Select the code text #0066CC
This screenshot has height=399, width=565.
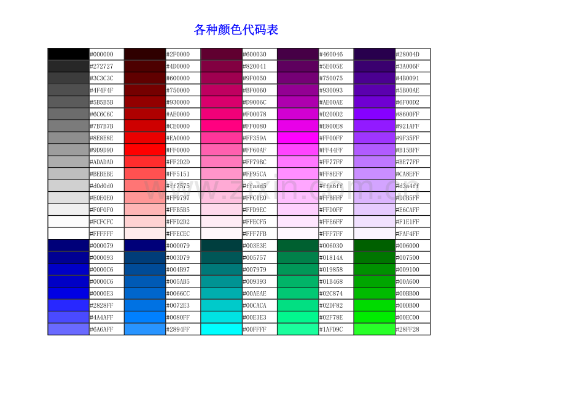177,294
